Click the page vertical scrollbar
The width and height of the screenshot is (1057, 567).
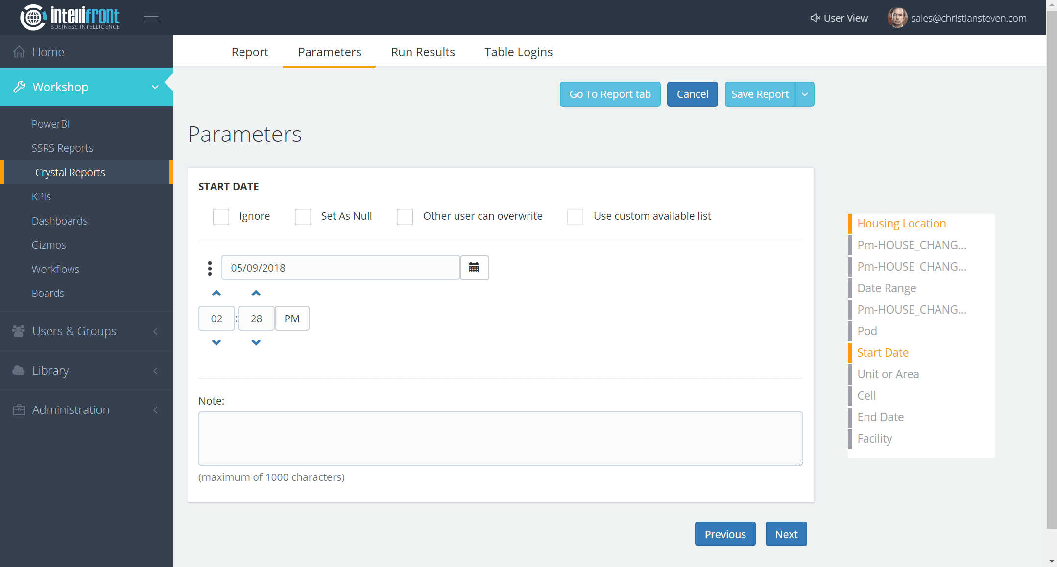[1052, 269]
